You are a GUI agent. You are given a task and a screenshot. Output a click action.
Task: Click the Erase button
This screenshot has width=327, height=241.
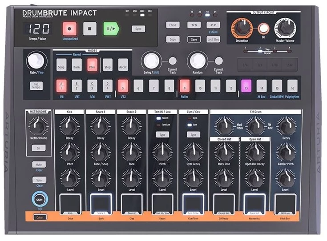pos(173,25)
